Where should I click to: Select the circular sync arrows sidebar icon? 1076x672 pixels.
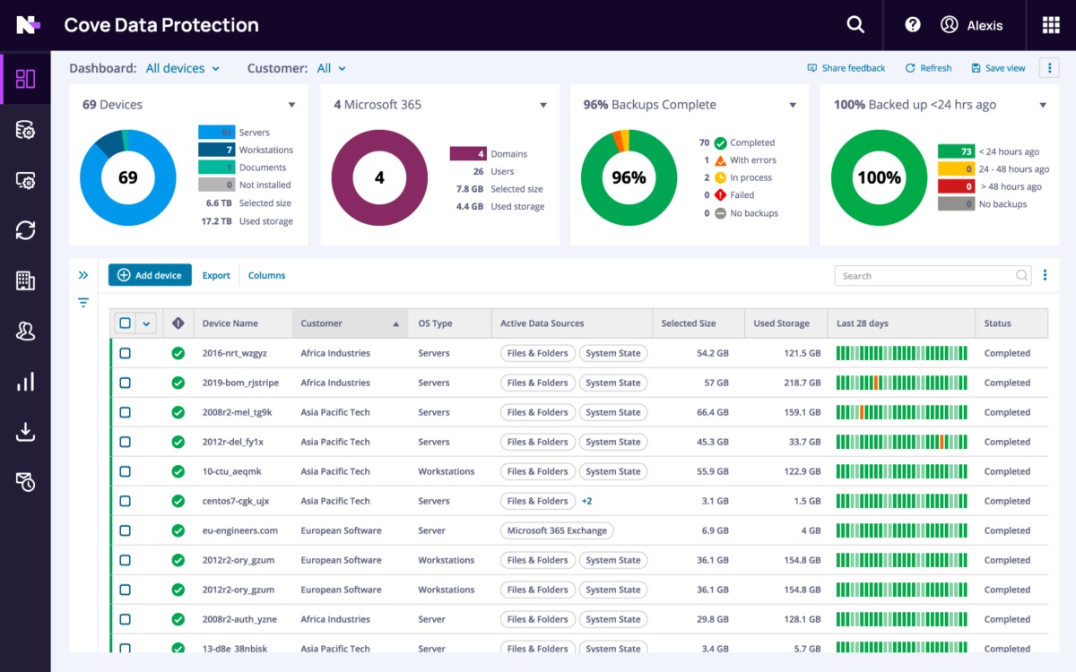point(25,230)
